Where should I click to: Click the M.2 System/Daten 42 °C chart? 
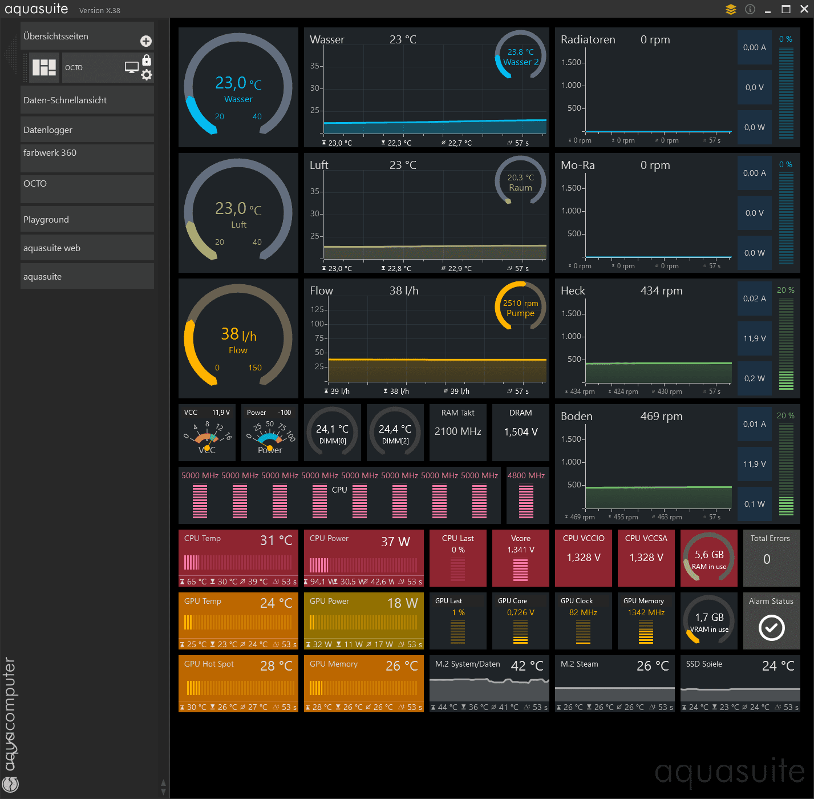[x=489, y=684]
